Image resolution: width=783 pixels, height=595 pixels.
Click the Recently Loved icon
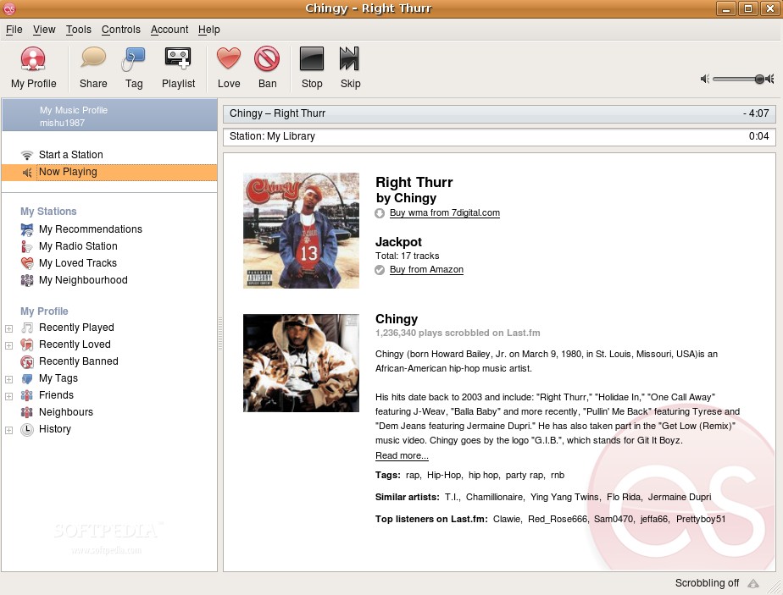tap(27, 344)
